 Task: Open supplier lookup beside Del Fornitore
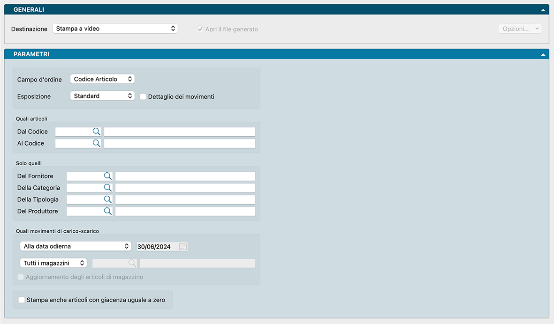point(107,176)
